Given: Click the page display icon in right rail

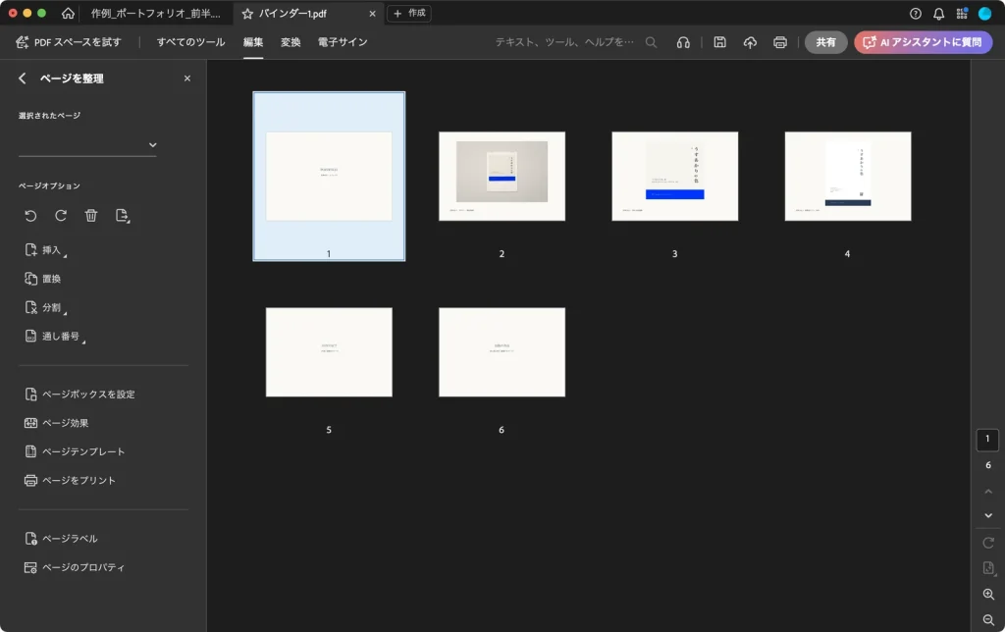Looking at the screenshot, I should (x=988, y=568).
